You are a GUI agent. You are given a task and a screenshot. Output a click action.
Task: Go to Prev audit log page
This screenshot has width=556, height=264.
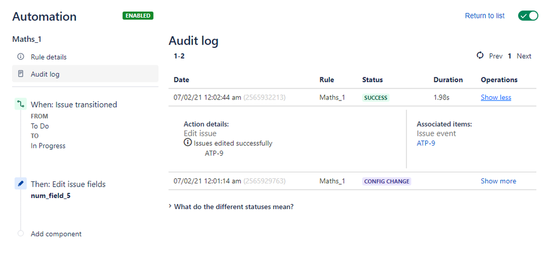(x=496, y=56)
